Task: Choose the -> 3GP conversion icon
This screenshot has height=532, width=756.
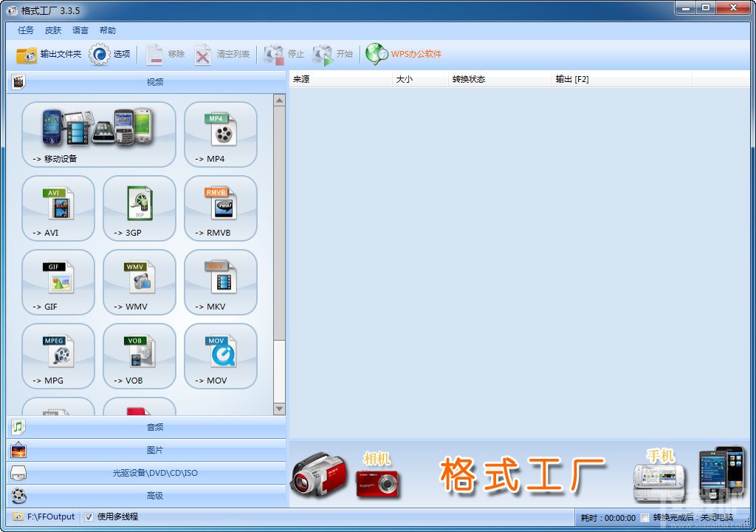Action: tap(140, 208)
